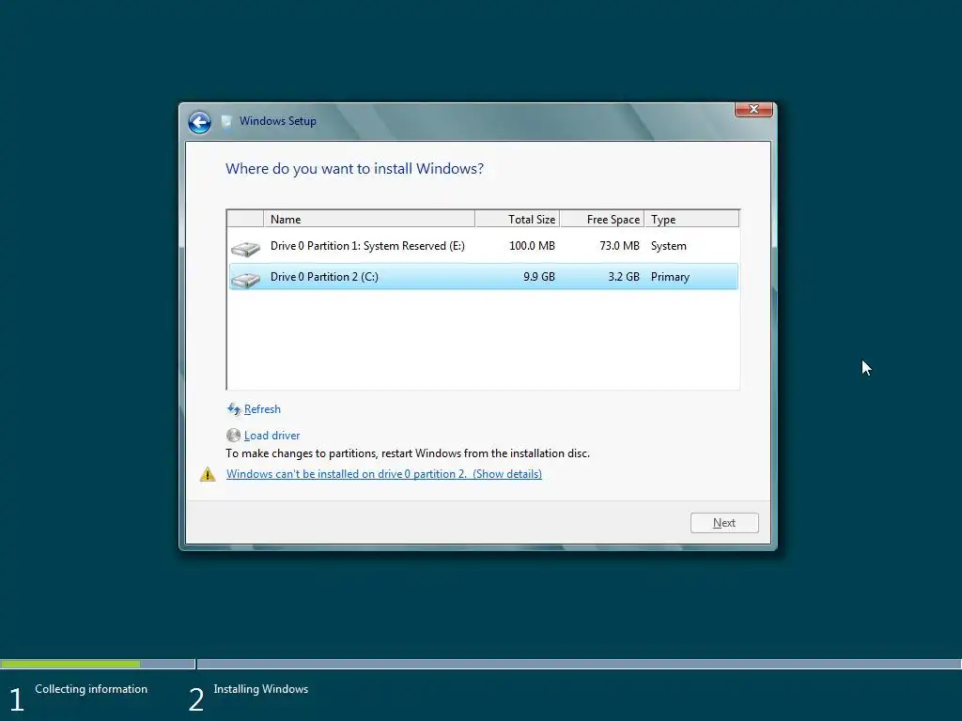The height and width of the screenshot is (721, 962).
Task: Click the 'To make changes to partitions' message
Action: [x=408, y=453]
